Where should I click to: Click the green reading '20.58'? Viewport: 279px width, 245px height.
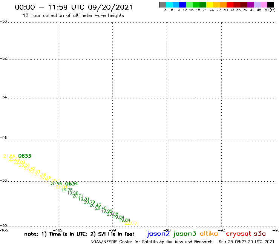coord(56,184)
